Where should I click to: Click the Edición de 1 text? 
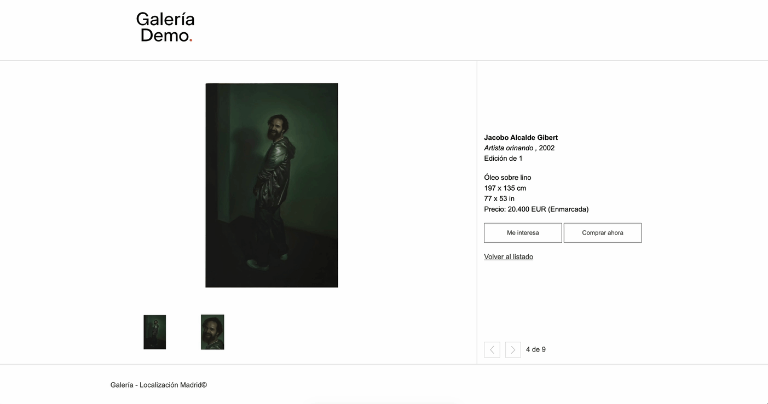[x=503, y=159]
